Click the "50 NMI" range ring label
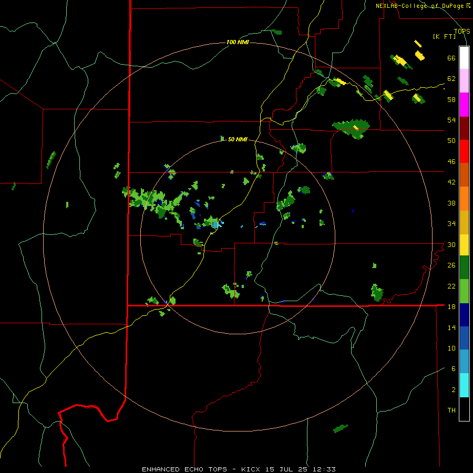The image size is (473, 473). [x=238, y=139]
